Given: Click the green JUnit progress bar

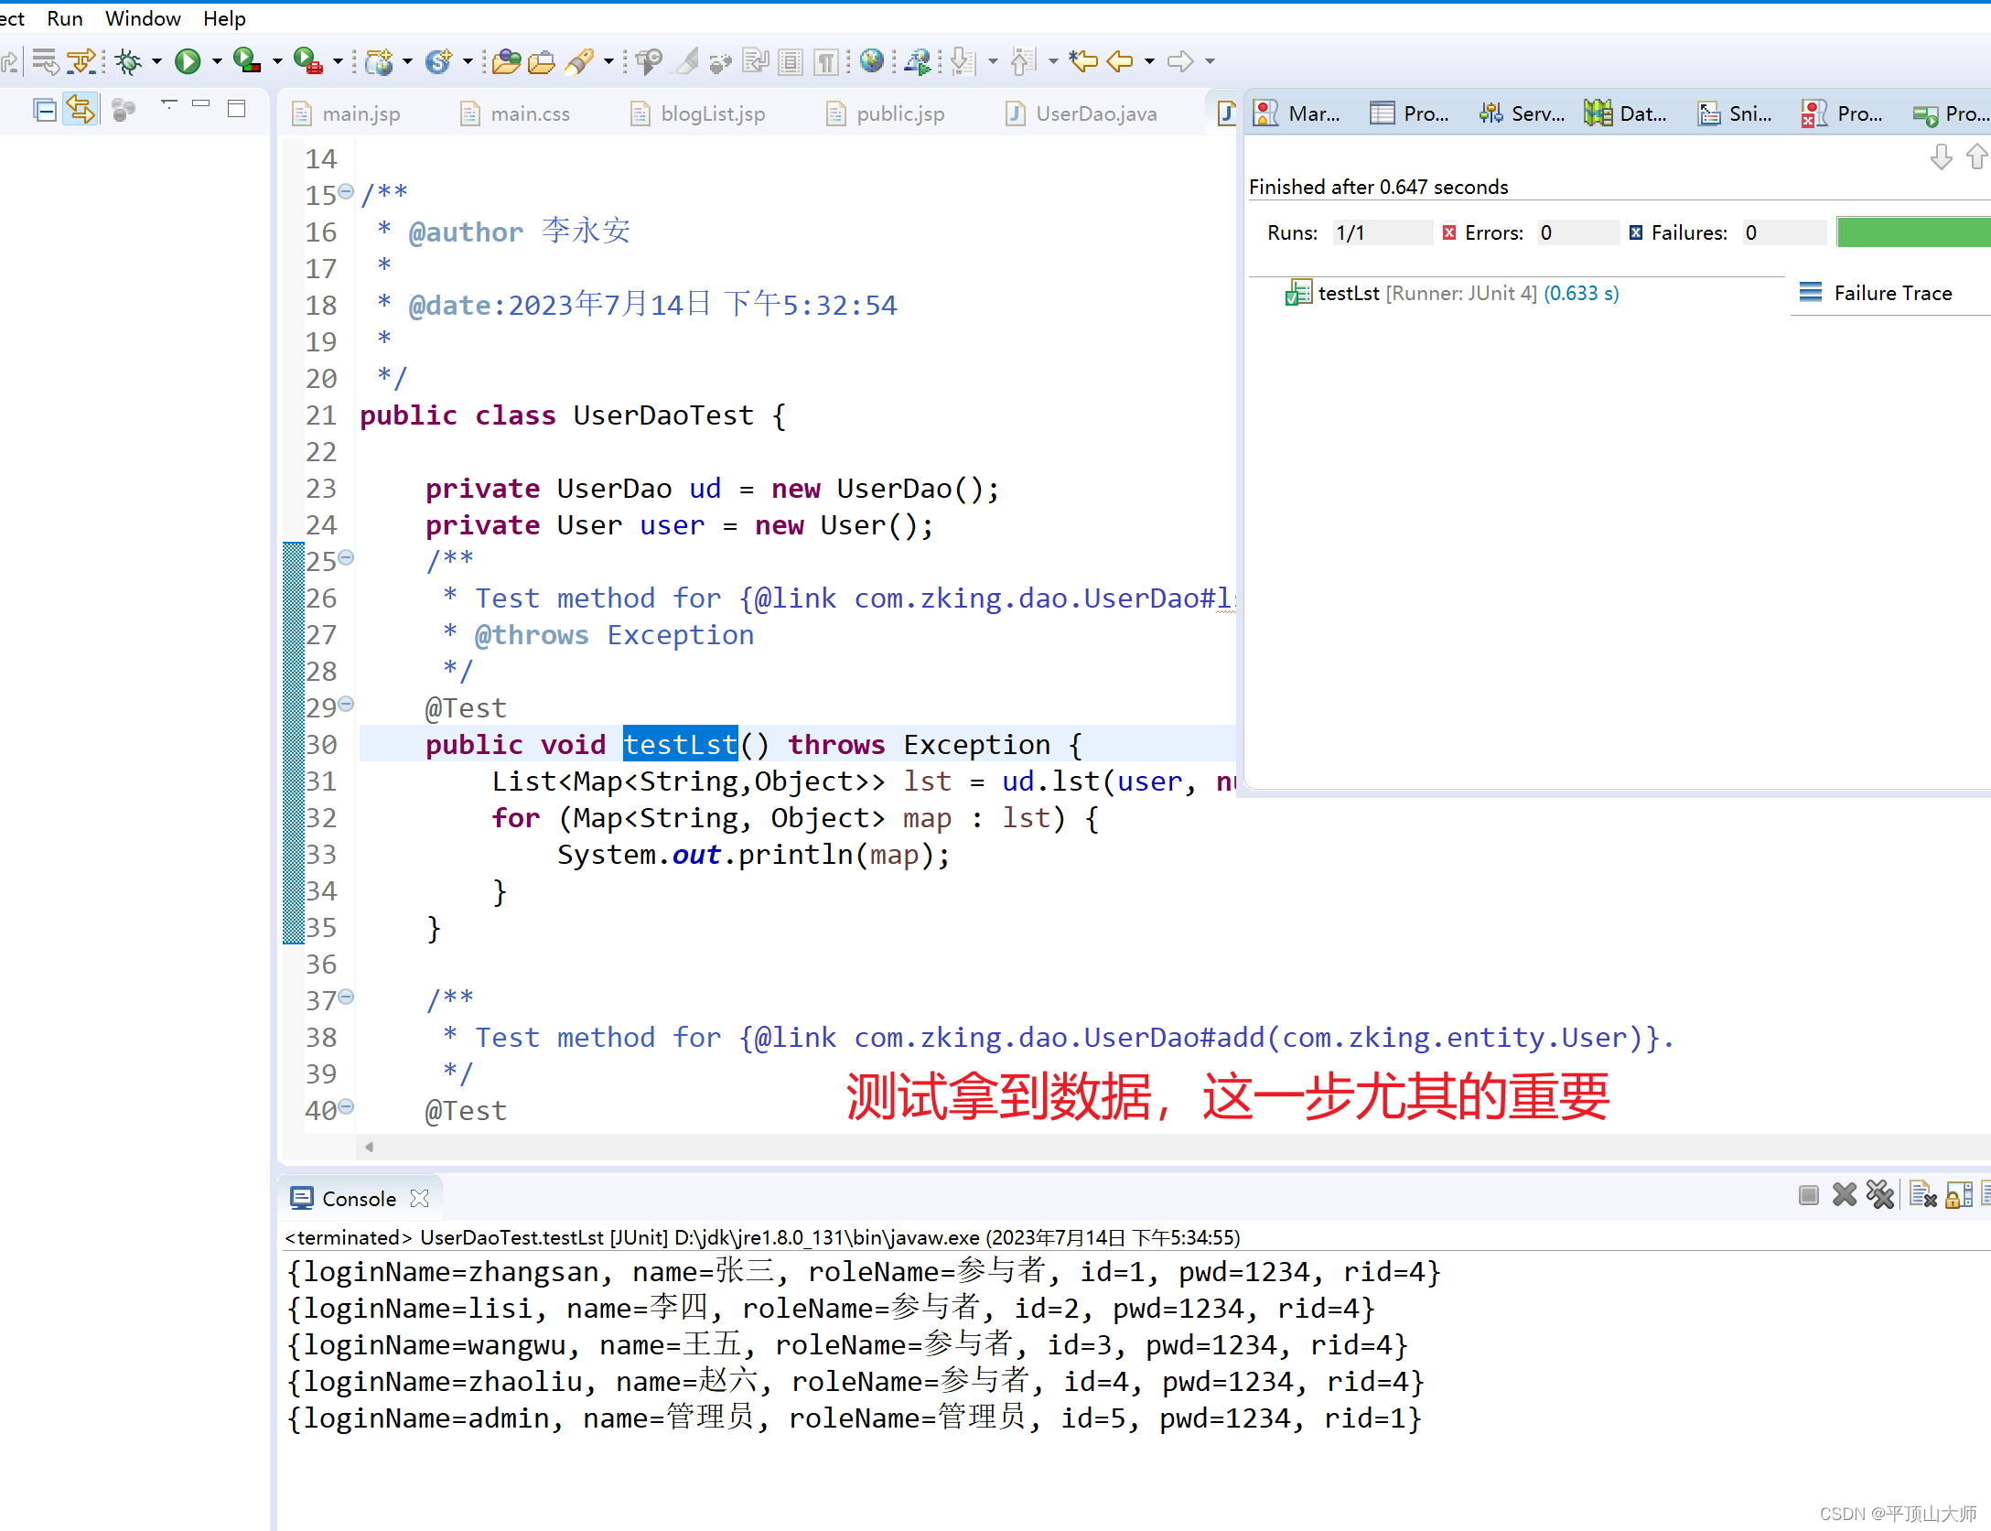Looking at the screenshot, I should (1913, 232).
